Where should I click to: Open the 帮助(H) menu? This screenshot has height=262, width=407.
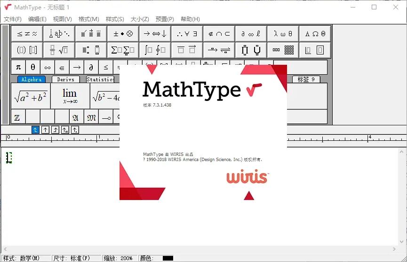[x=190, y=19]
